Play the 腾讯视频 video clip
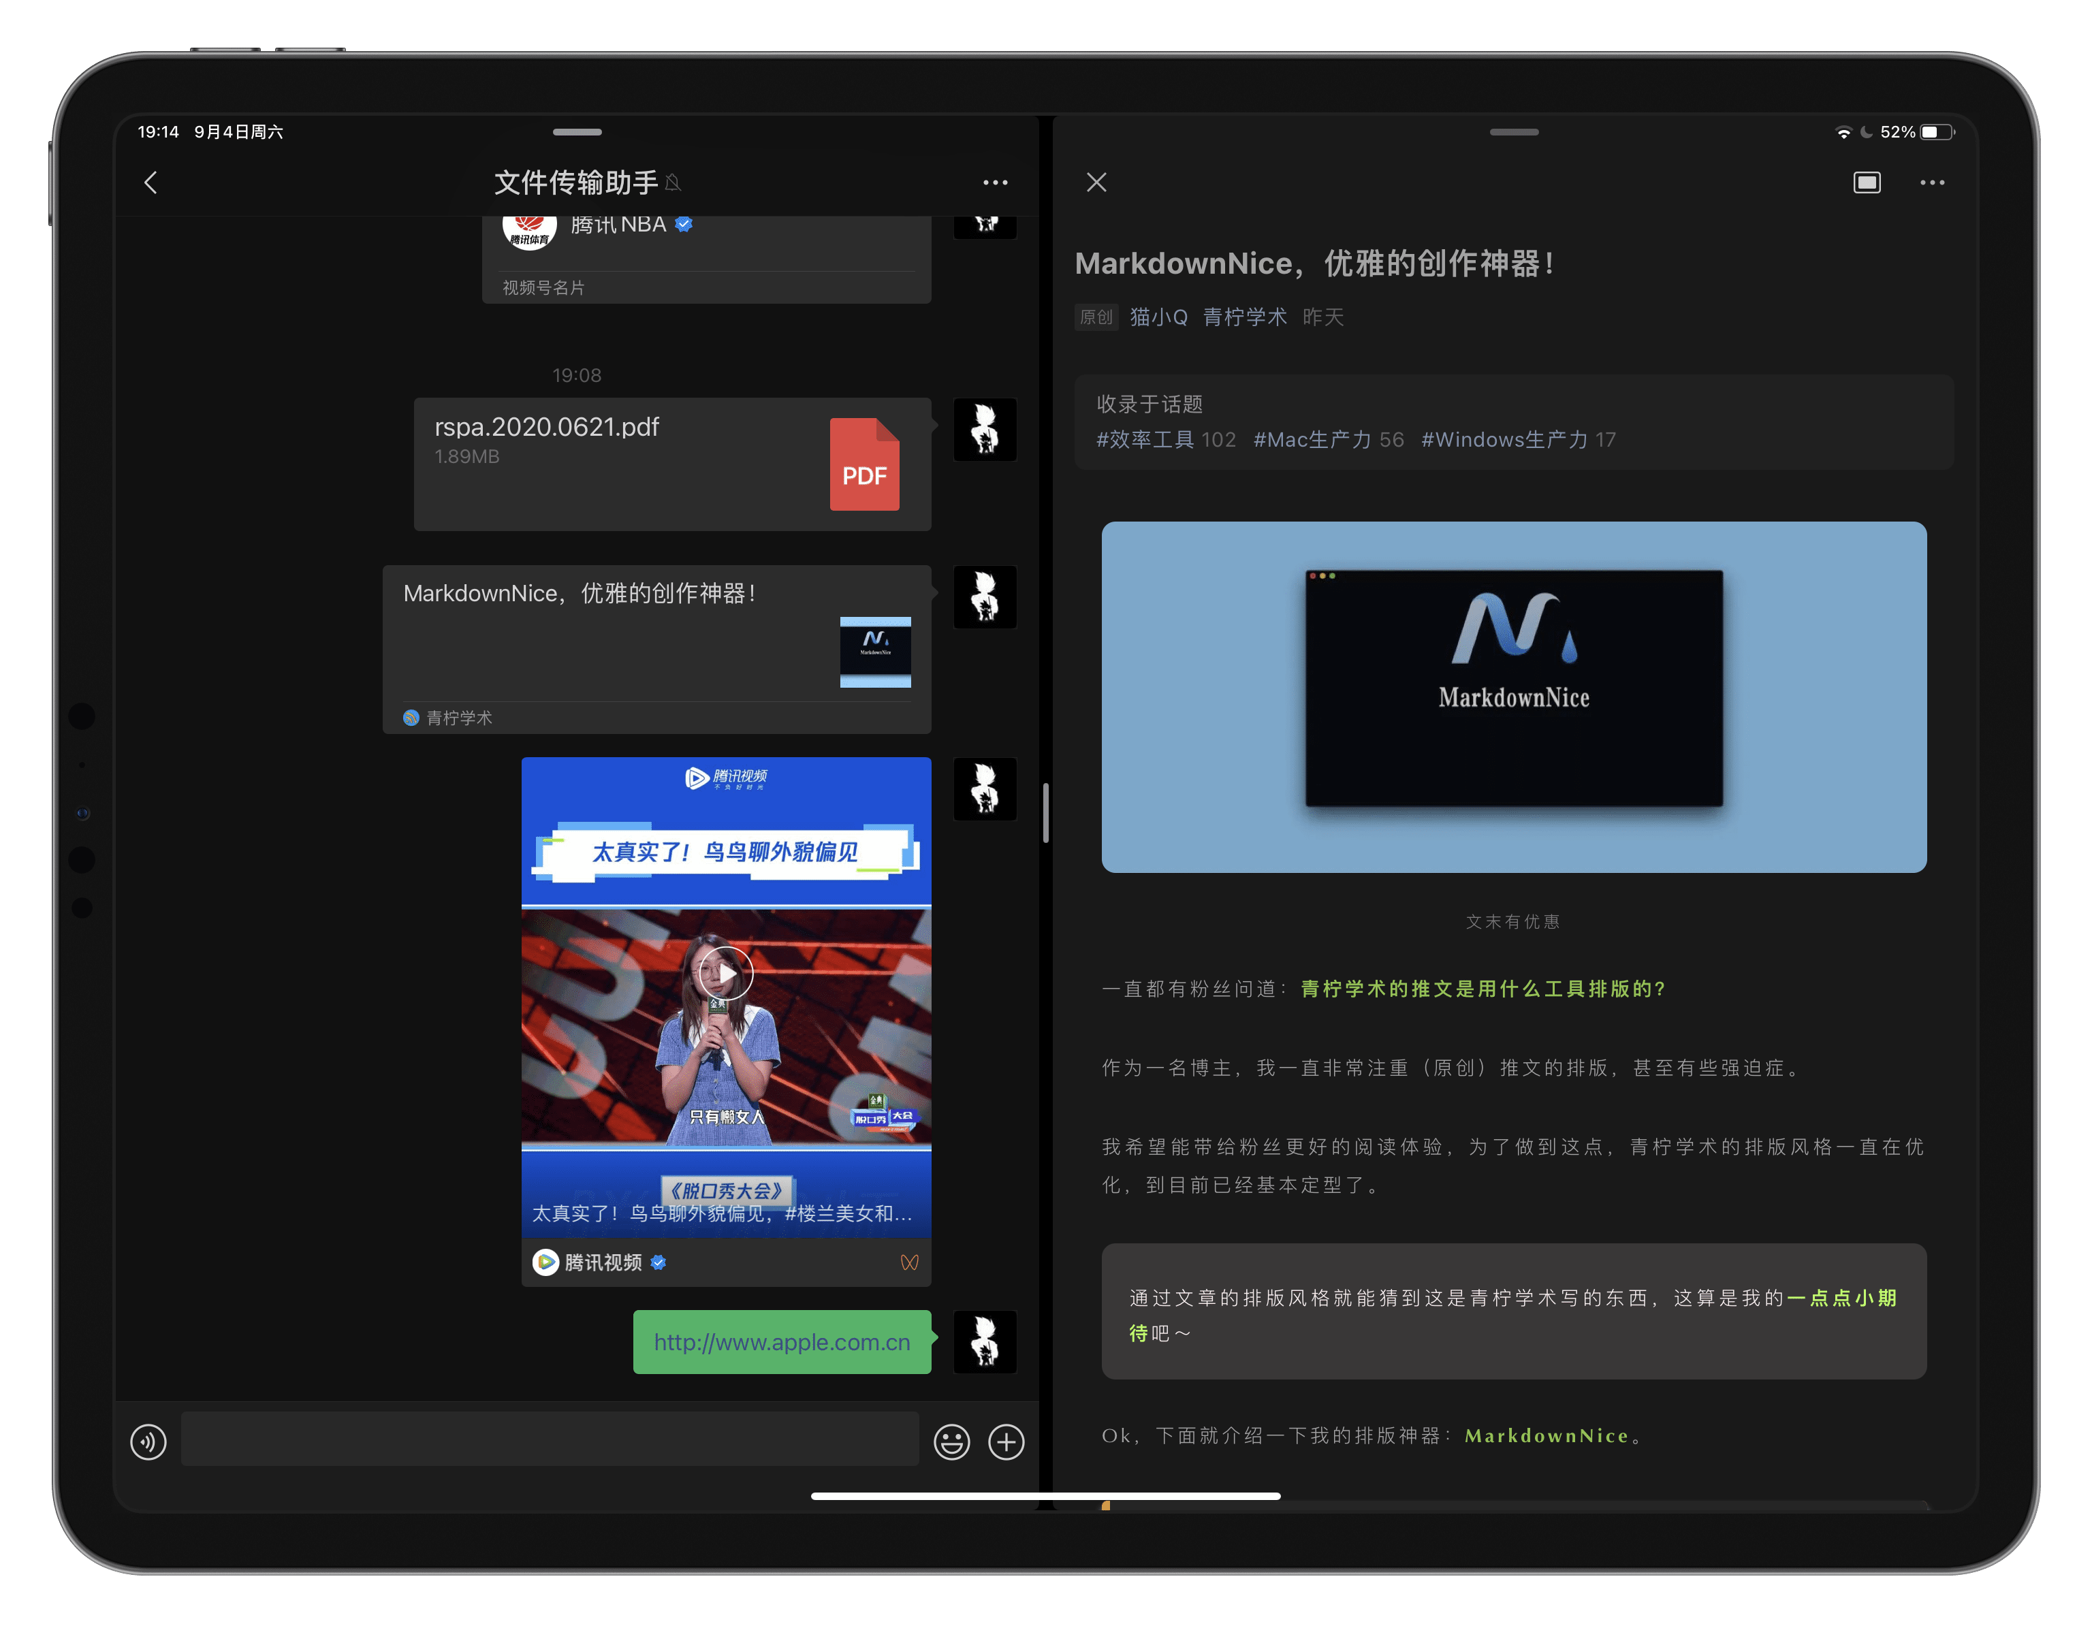This screenshot has height=1626, width=2092. [x=725, y=974]
